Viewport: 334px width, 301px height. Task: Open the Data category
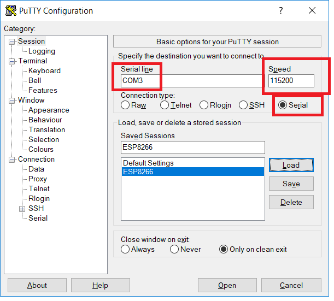click(x=36, y=169)
